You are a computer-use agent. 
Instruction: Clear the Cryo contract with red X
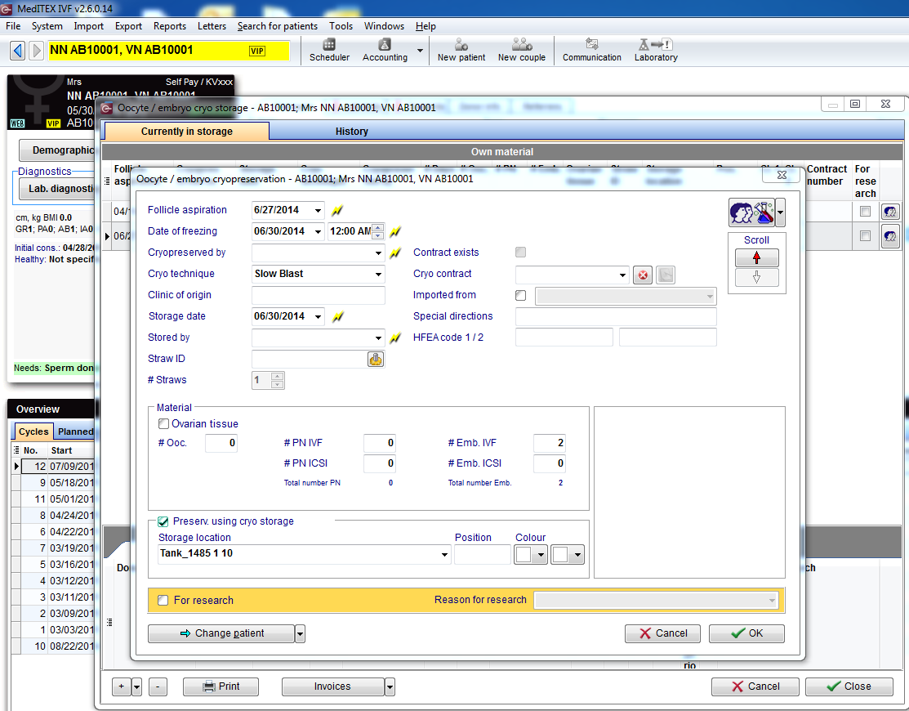coord(642,275)
